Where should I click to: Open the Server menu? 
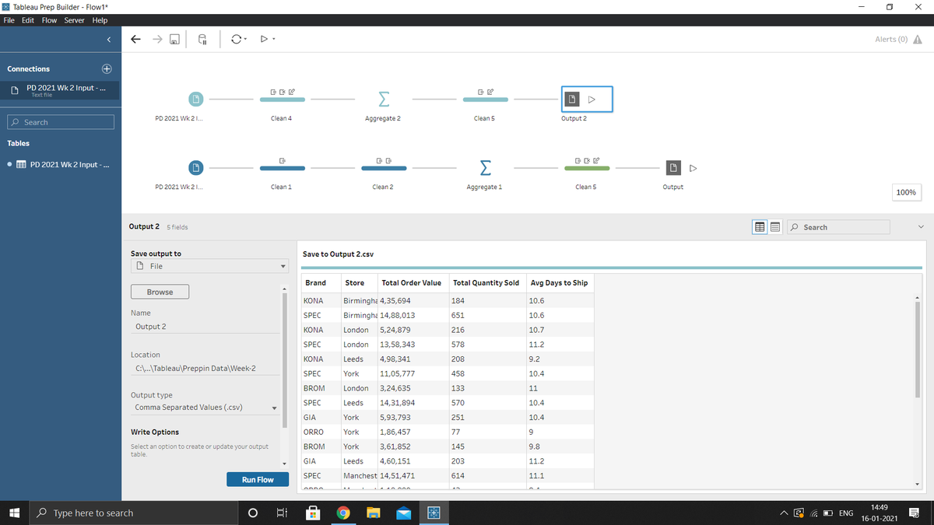click(x=74, y=20)
